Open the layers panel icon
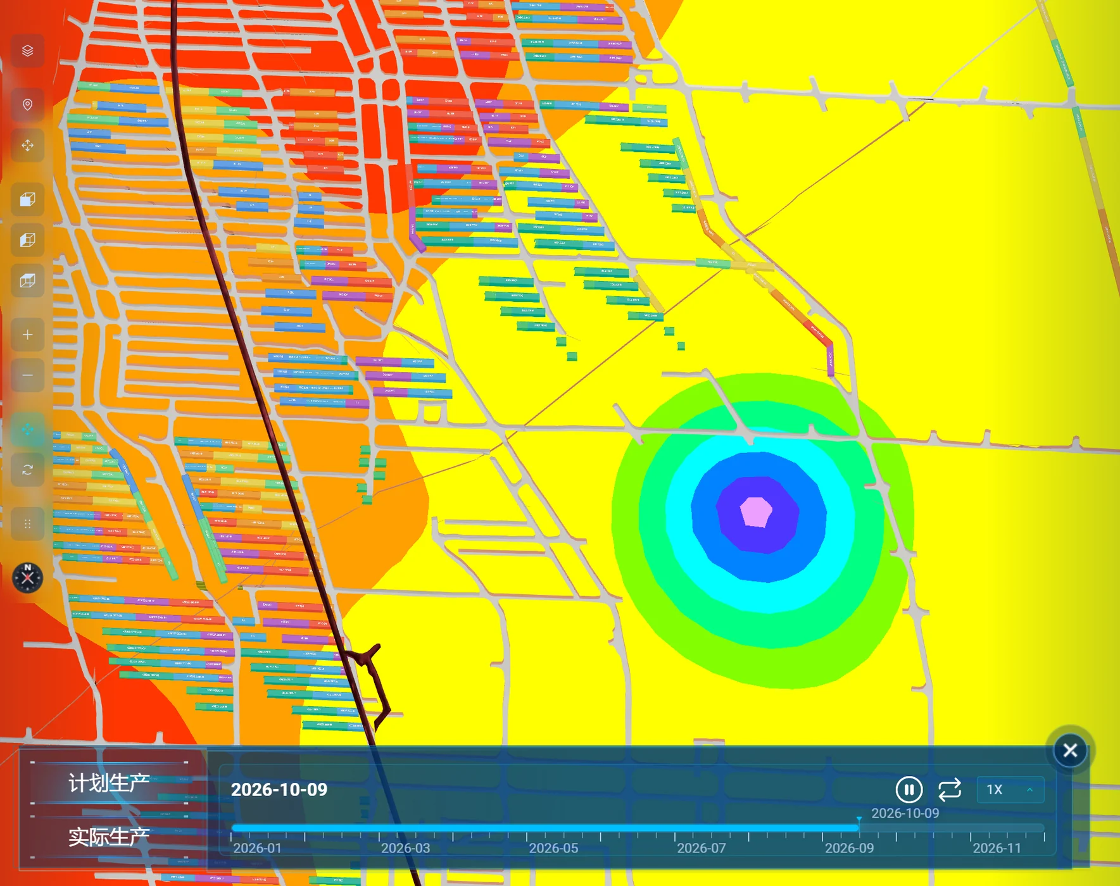 pos(27,51)
